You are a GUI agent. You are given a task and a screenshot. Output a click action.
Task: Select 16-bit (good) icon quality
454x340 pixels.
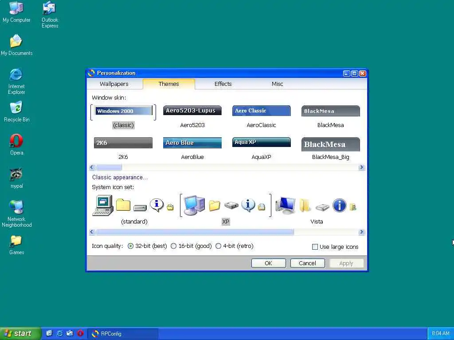tap(173, 246)
